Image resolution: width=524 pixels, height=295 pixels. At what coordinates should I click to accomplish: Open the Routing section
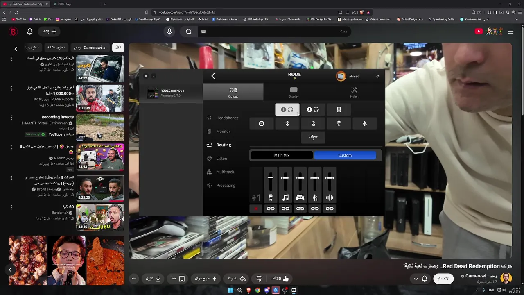(x=219, y=145)
